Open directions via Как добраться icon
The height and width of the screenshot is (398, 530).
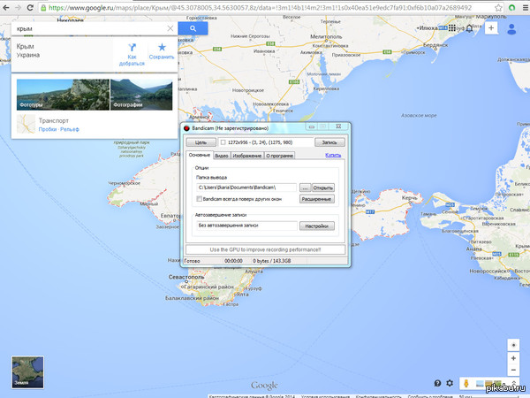pyautogui.click(x=131, y=48)
